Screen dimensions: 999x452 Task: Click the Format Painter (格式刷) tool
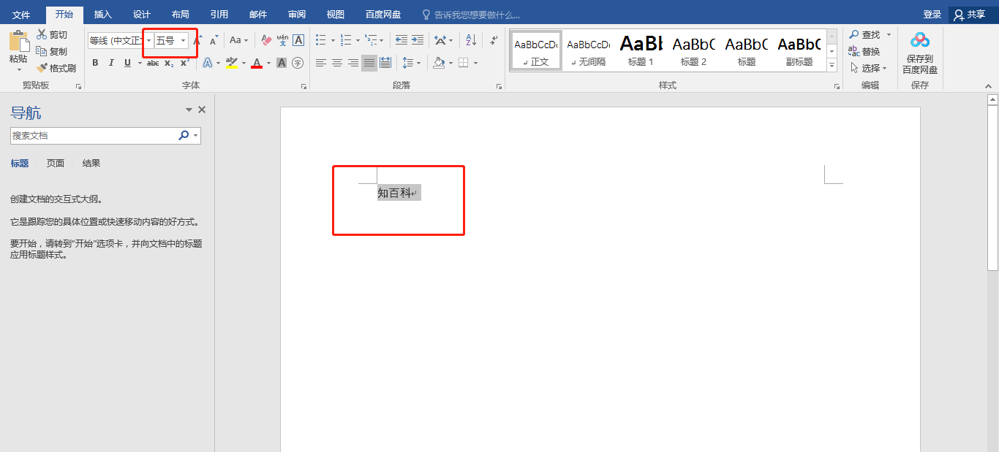[56, 68]
